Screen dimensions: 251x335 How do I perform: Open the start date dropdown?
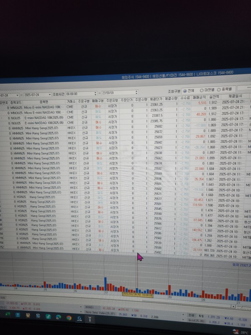(17, 95)
